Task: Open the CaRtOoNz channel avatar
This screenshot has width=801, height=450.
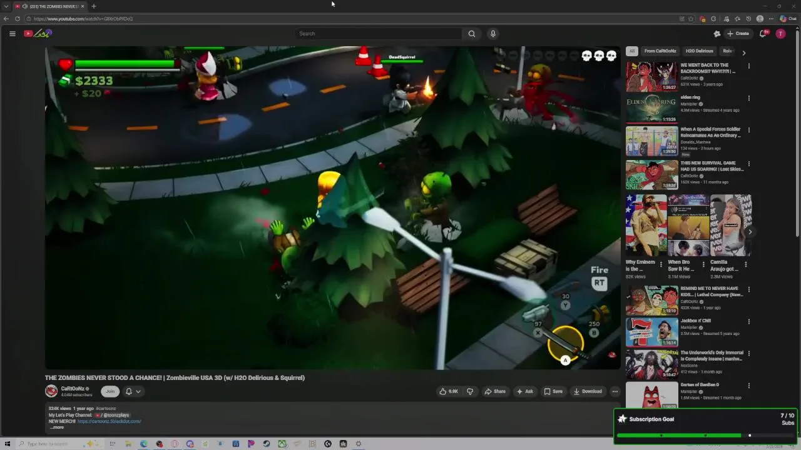Action: (x=51, y=391)
